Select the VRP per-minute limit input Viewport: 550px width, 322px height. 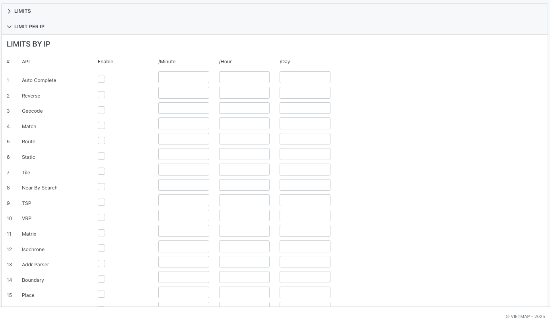pyautogui.click(x=183, y=216)
